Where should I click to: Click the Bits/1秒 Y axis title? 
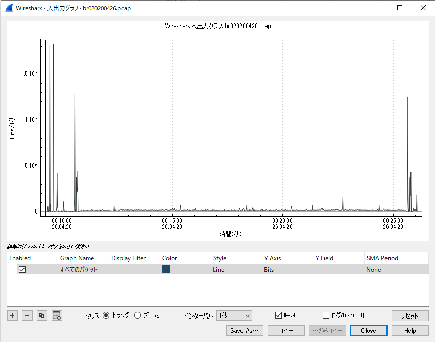click(12, 127)
